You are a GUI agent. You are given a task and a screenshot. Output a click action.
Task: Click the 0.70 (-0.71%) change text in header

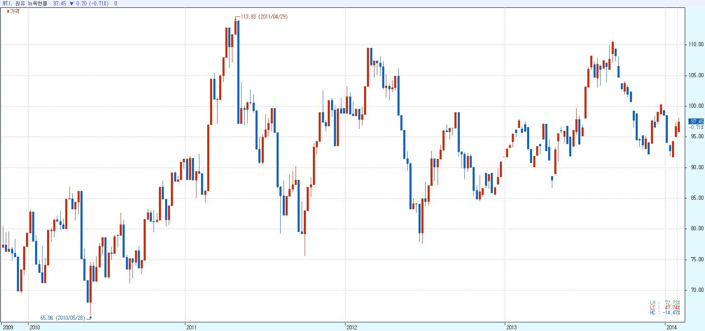tap(93, 3)
